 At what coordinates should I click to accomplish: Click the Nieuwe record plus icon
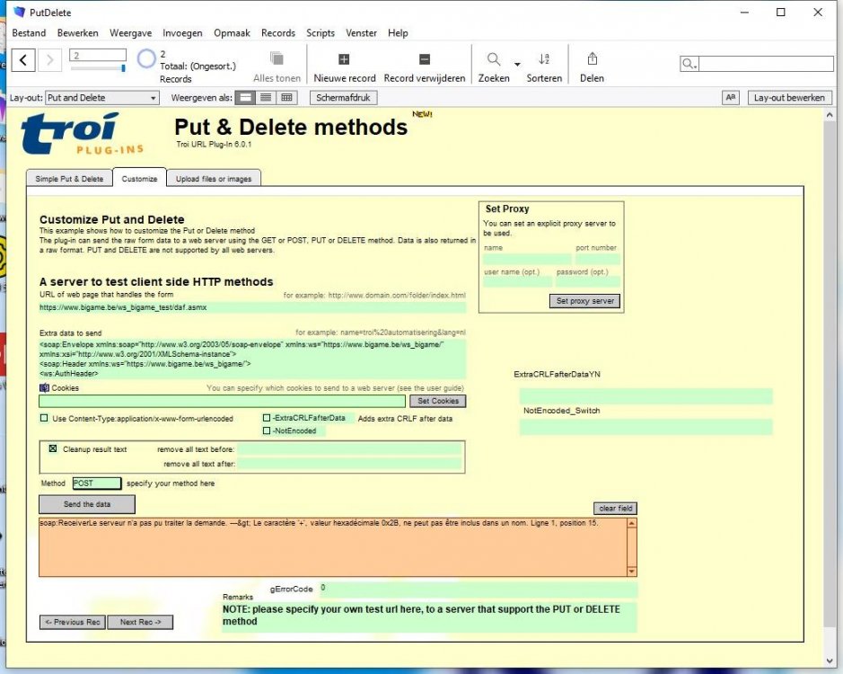[x=344, y=59]
